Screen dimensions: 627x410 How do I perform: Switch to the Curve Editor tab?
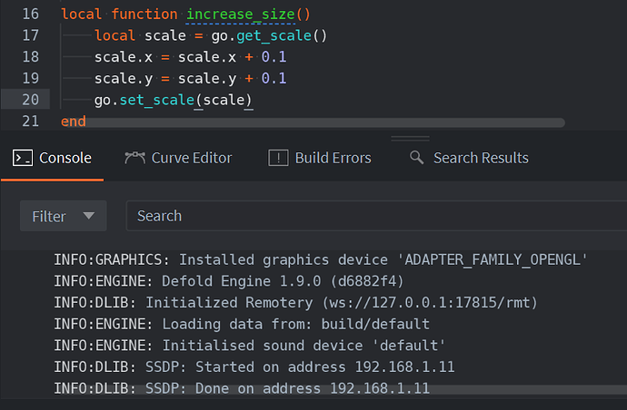pyautogui.click(x=191, y=158)
